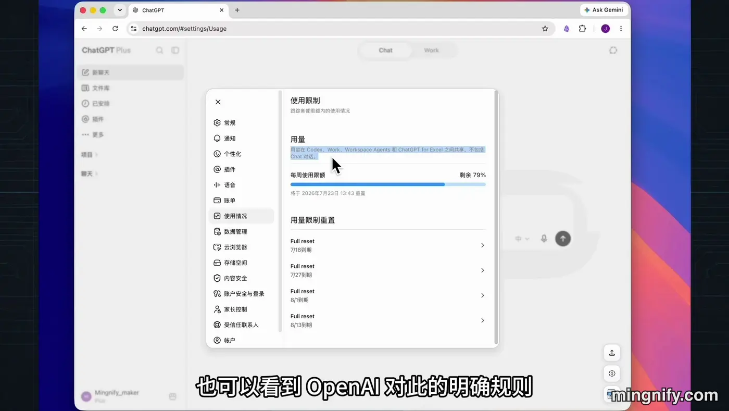Open the browser profile avatar J
The height and width of the screenshot is (411, 729).
click(x=605, y=29)
